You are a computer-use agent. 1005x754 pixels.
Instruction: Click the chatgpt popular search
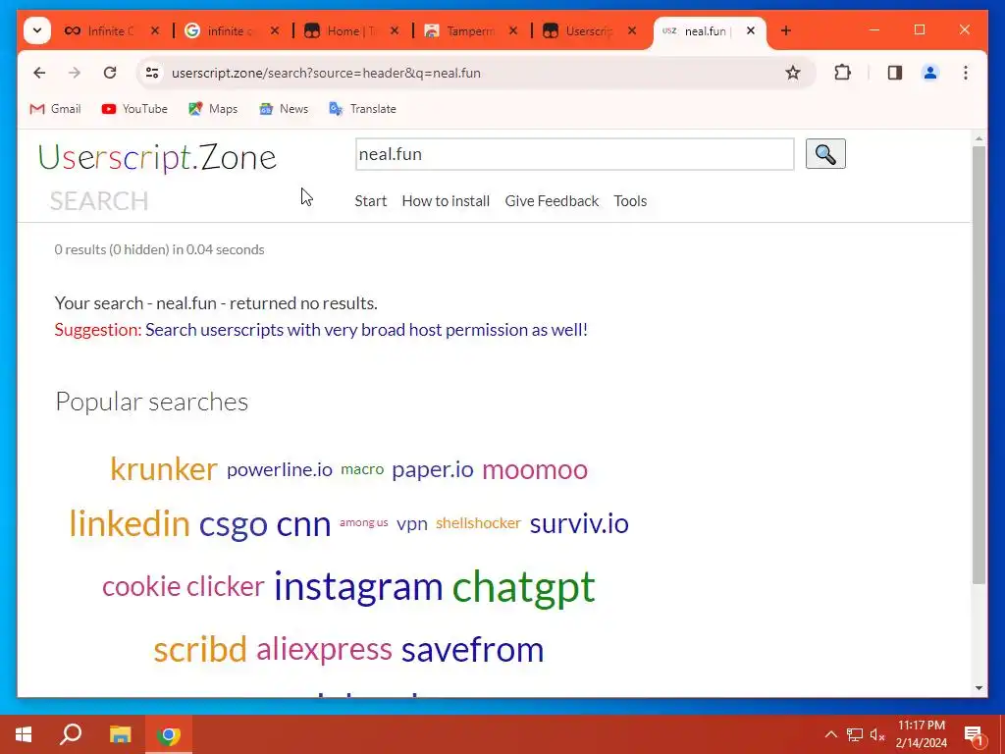[524, 588]
